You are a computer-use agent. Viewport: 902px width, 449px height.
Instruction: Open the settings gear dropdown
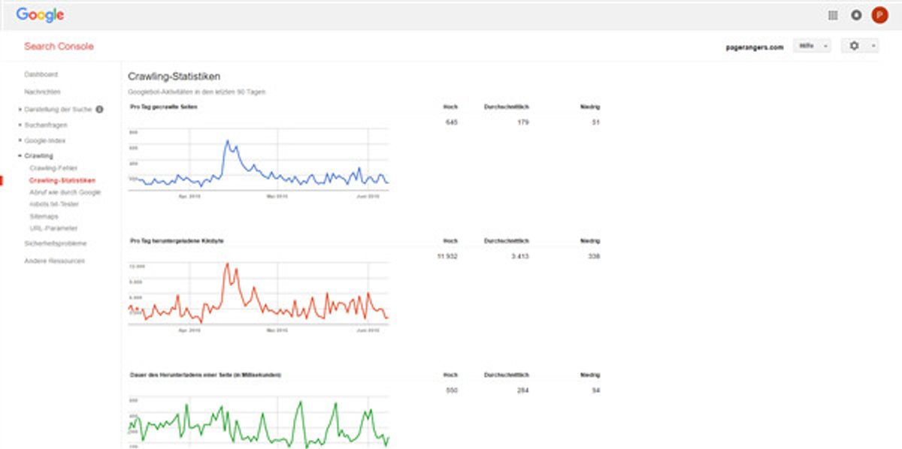tap(860, 46)
